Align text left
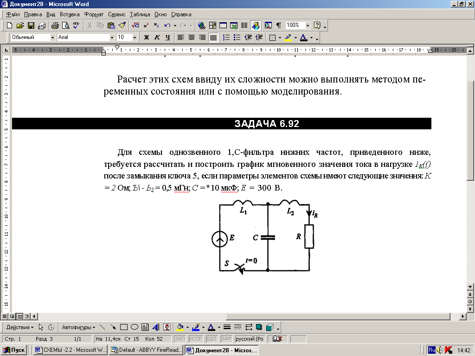Screen dimensions: 475x356 (x=181, y=38)
